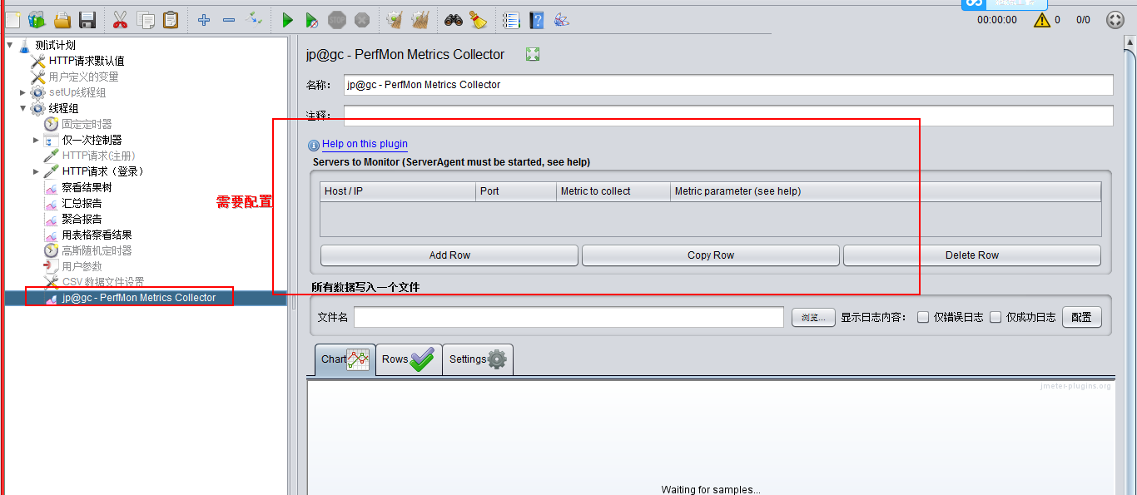
Task: Maximize the PerfMon panel green icon
Action: click(533, 54)
